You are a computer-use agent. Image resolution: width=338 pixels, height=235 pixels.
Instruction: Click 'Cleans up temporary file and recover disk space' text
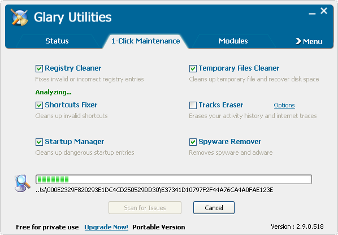click(x=254, y=79)
